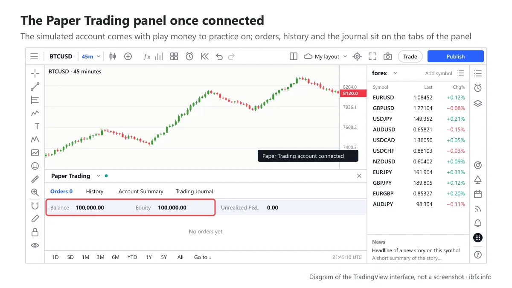Screen dimensions: 512x288
Task: Start bar replay with the rewind icon
Action: click(x=205, y=56)
